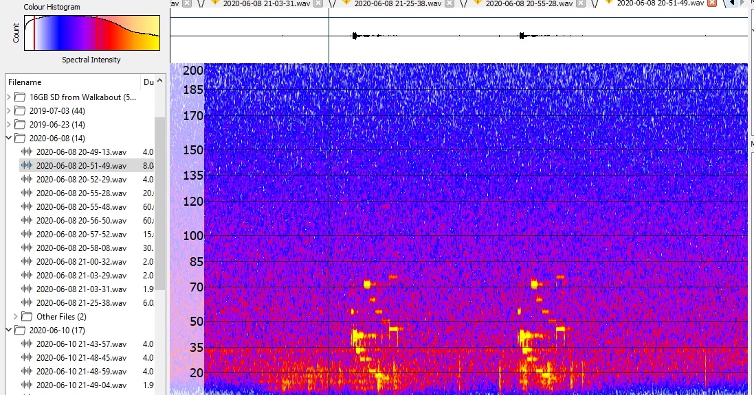Click the waveform icon beside 2020-06-08 21-25-38.wav

(x=25, y=302)
